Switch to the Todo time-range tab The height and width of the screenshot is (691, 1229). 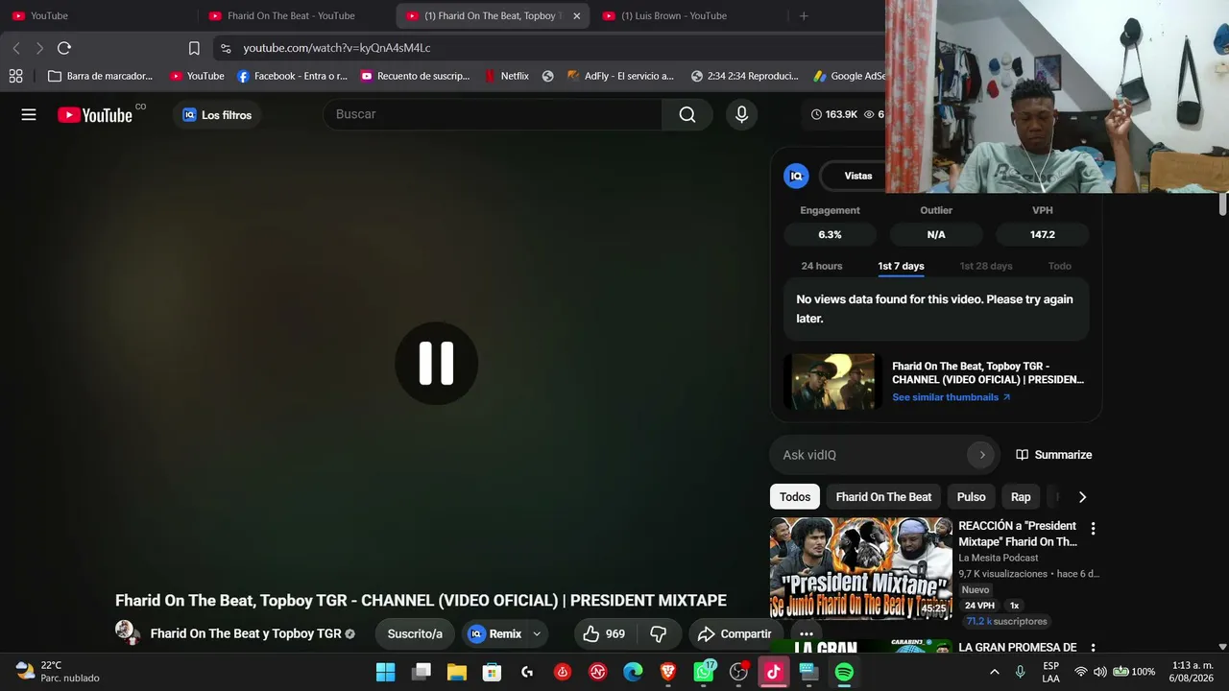[x=1059, y=266]
